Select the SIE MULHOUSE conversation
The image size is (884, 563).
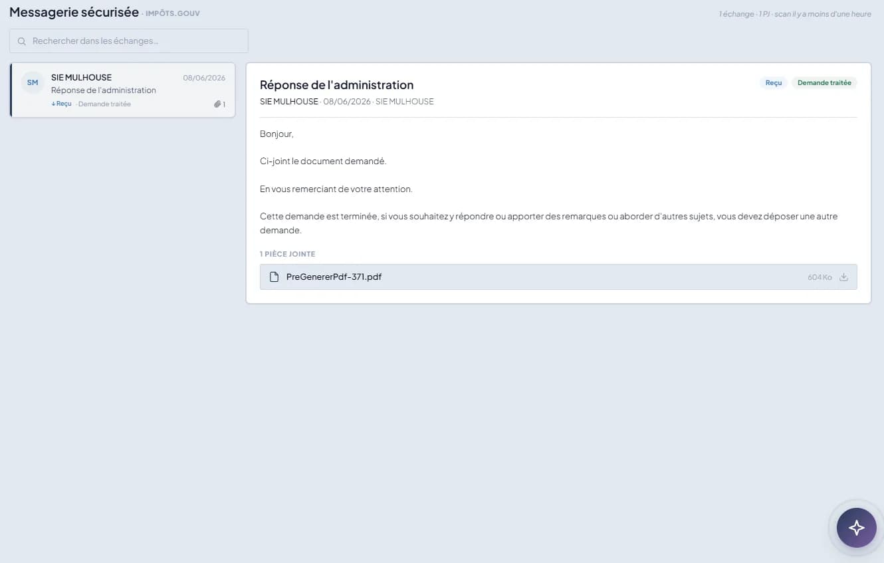[122, 90]
